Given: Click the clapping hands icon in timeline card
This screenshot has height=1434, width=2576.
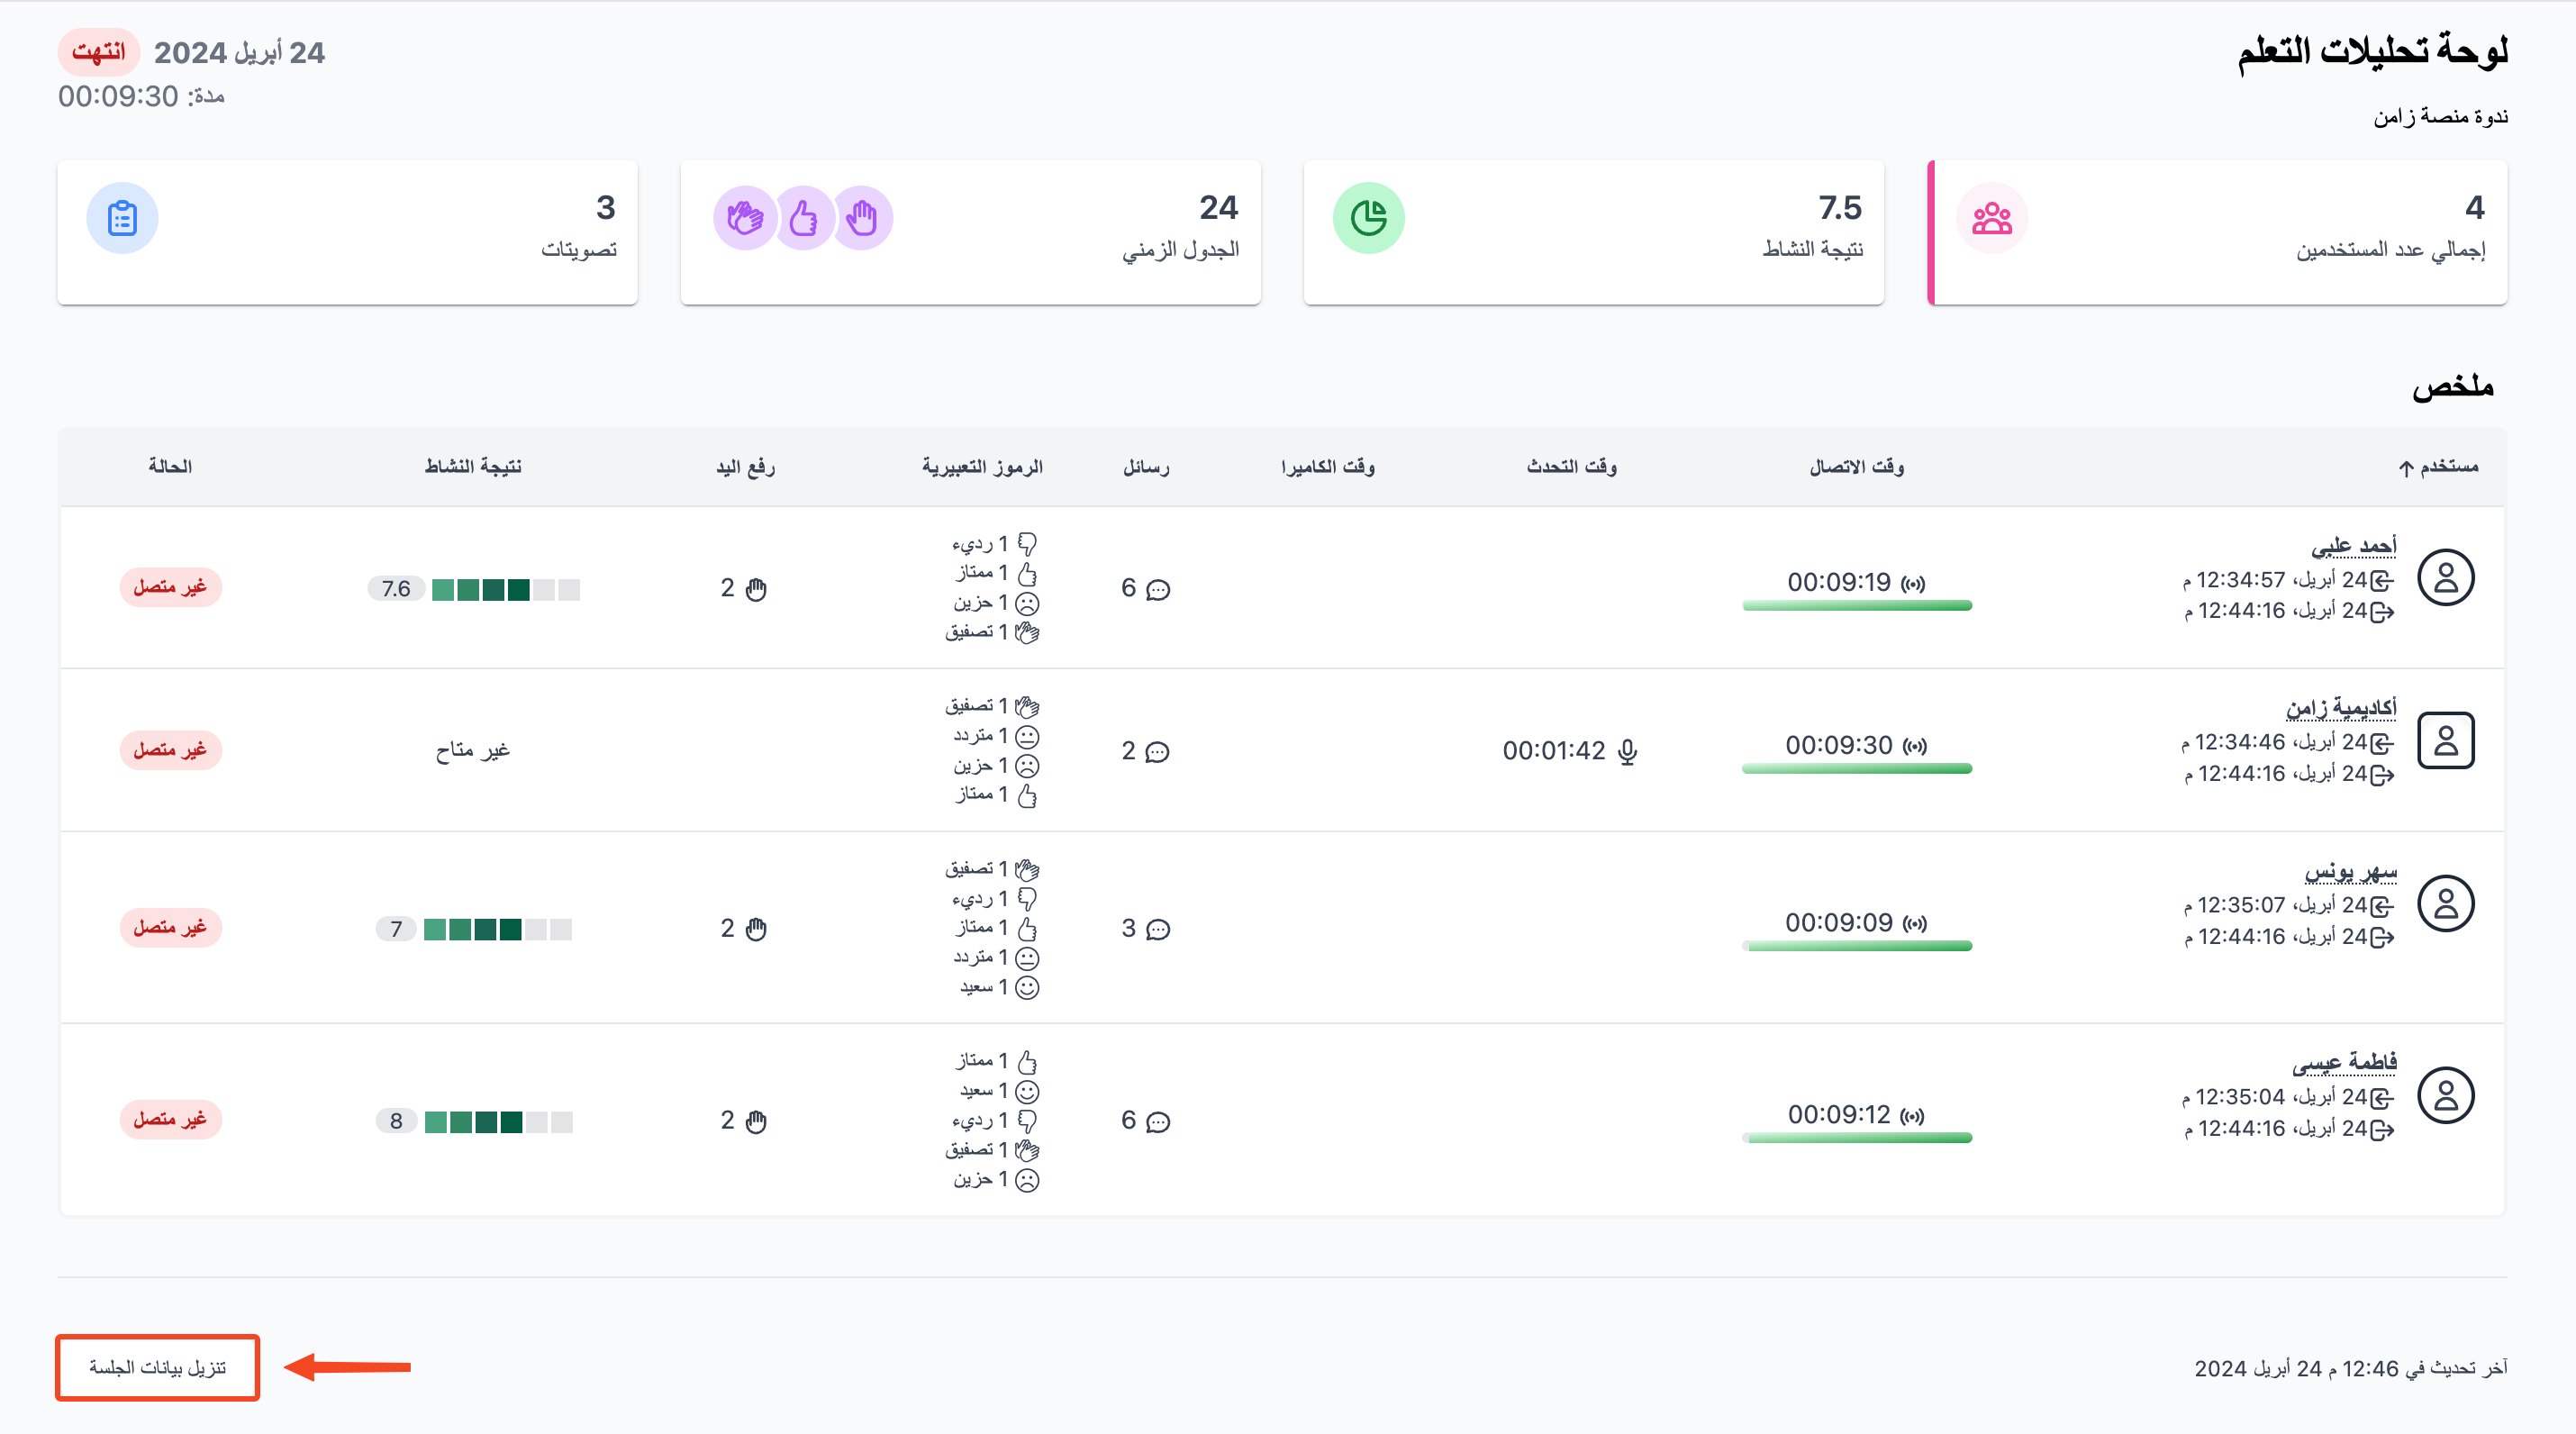Looking at the screenshot, I should tap(745, 218).
